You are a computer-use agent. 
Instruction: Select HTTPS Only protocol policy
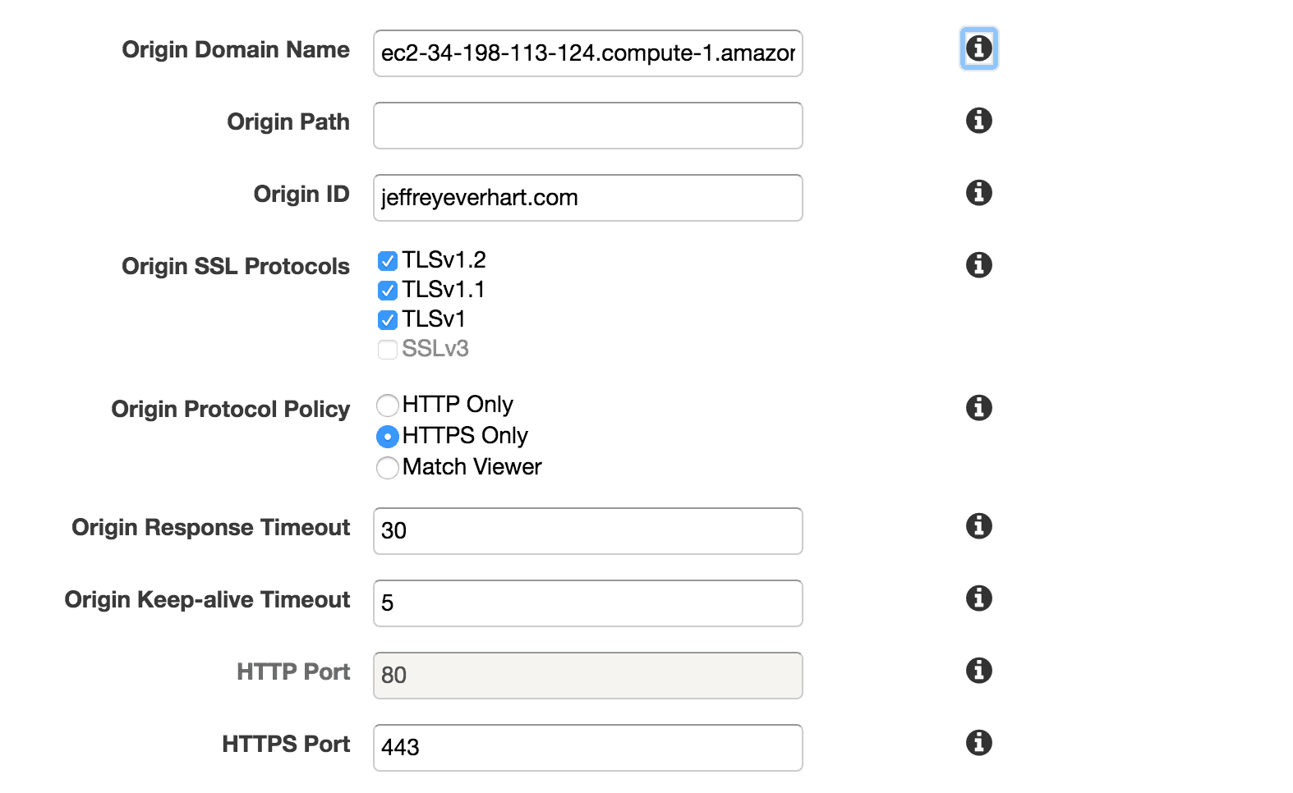point(388,437)
